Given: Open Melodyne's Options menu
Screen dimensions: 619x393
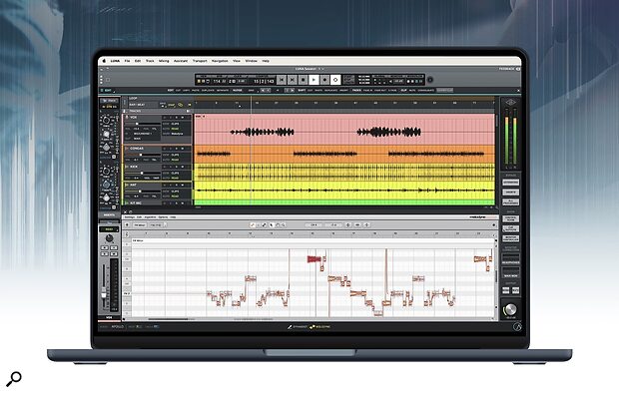Looking at the screenshot, I should (x=163, y=217).
